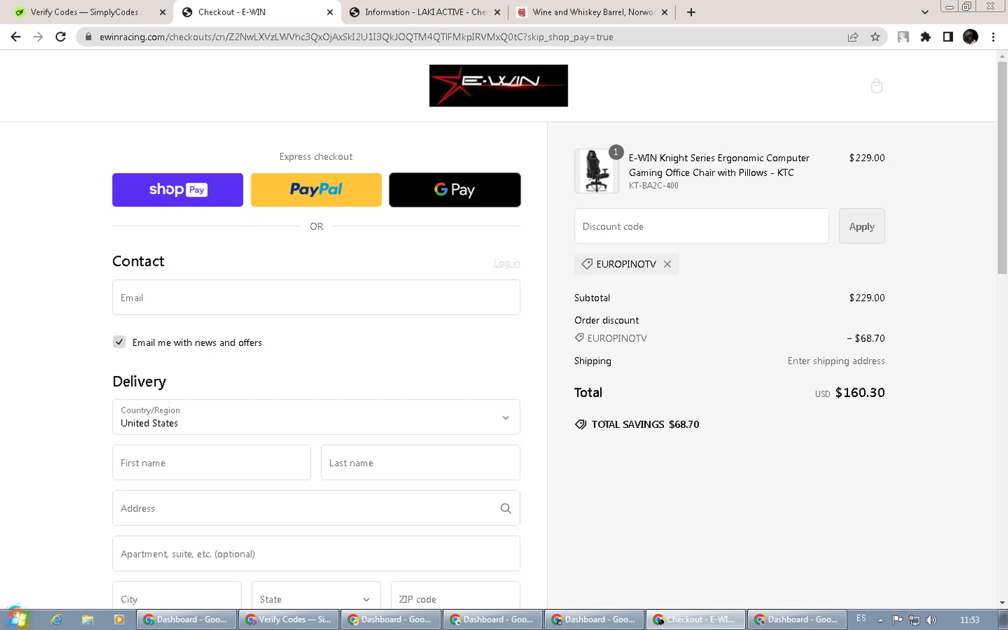Click the E-WIN Knight Series product name
Screen dimensions: 1008x630
pyautogui.click(x=719, y=165)
